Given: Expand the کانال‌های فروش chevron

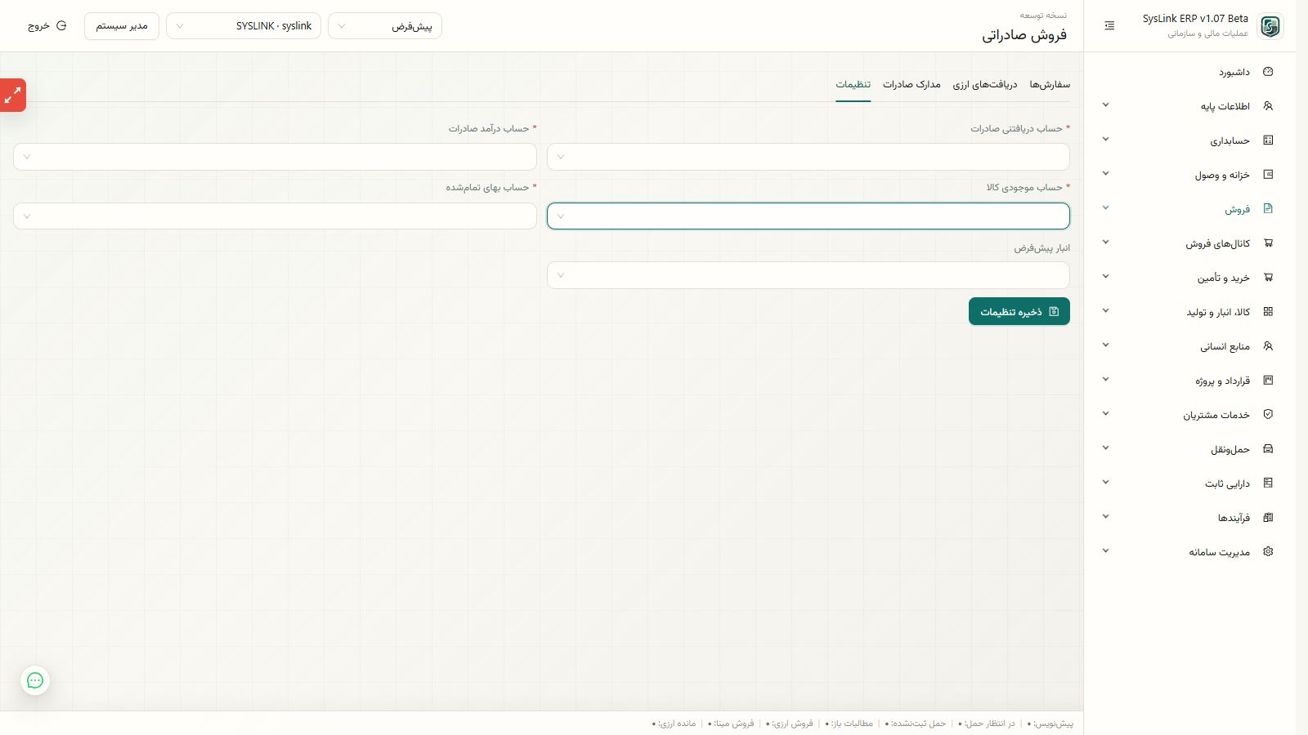Looking at the screenshot, I should tap(1105, 243).
